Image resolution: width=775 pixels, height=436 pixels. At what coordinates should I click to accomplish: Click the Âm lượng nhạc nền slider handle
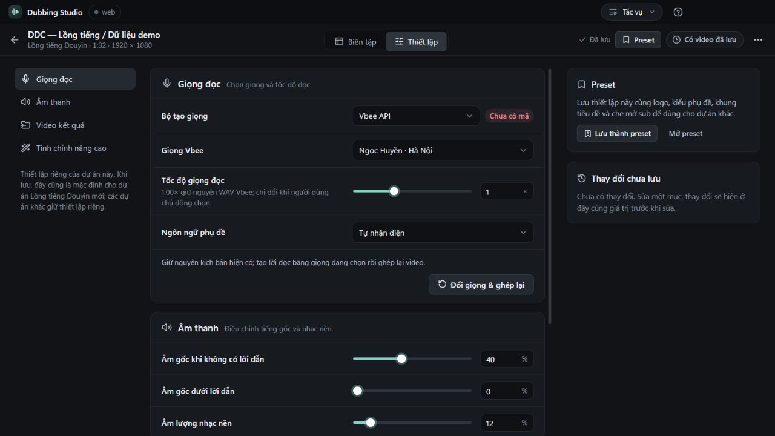371,423
